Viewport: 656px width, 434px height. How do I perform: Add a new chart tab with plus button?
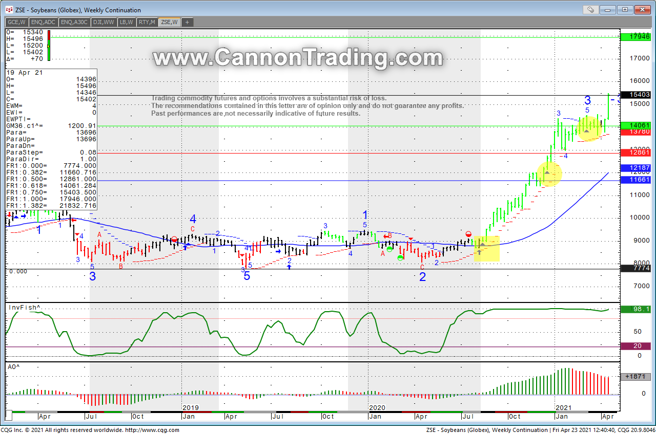pos(187,22)
